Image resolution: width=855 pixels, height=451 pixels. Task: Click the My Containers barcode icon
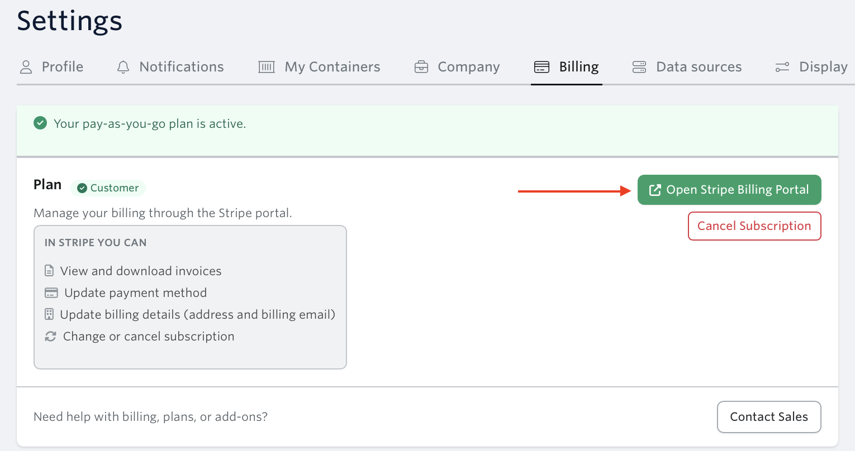pyautogui.click(x=267, y=67)
